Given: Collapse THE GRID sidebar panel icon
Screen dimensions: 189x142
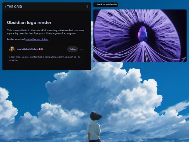Looking at the screenshot, I should 86,7.
